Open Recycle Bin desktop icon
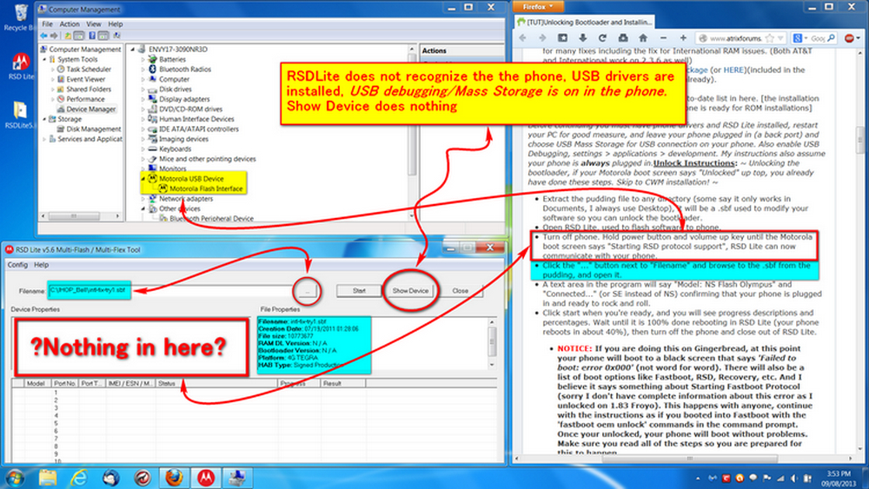This screenshot has width=869, height=489. (20, 17)
